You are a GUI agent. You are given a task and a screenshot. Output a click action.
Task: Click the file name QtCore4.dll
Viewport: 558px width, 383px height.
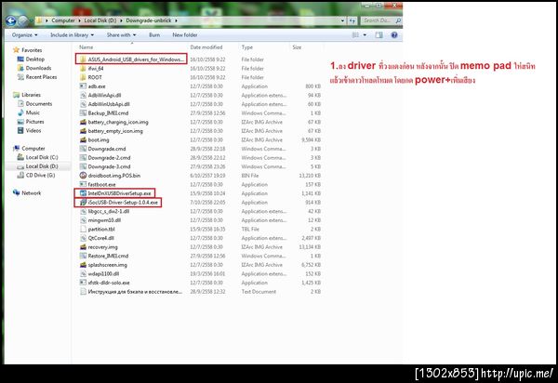coord(100,238)
